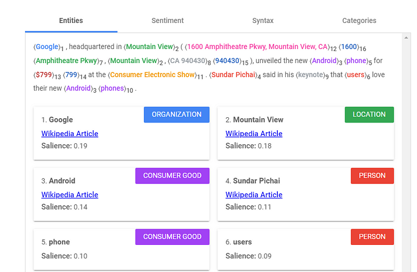
Task: Click the ORGANIZATION label on Google card
Action: tap(177, 115)
